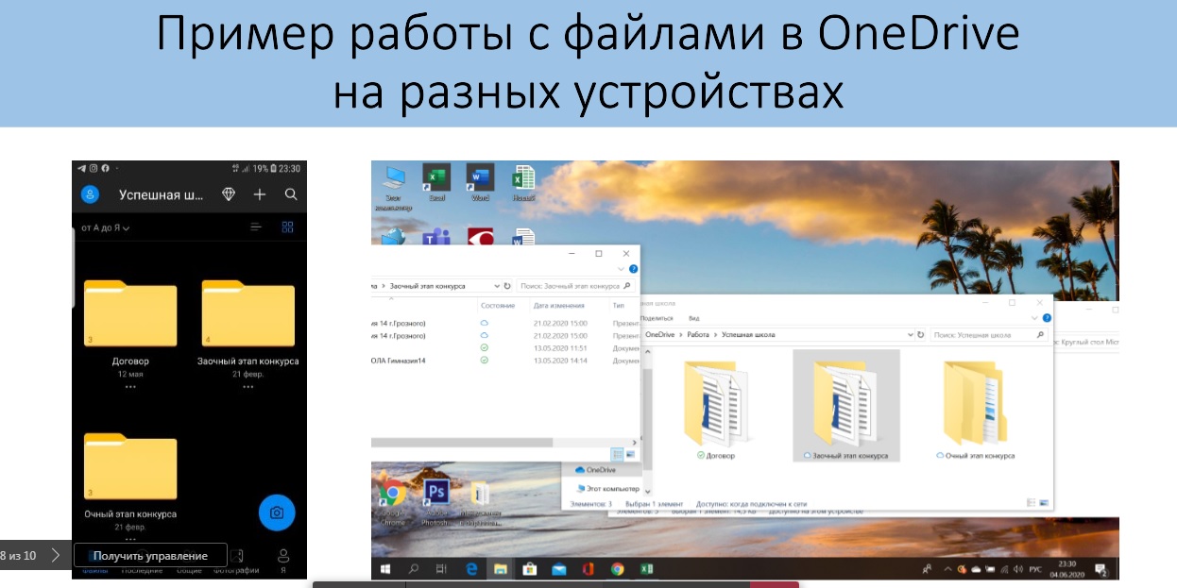Open the 'от А до Я' sort dropdown
The image size is (1177, 588).
[106, 228]
